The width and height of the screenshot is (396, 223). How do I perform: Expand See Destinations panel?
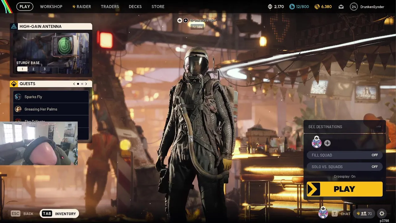(x=345, y=127)
